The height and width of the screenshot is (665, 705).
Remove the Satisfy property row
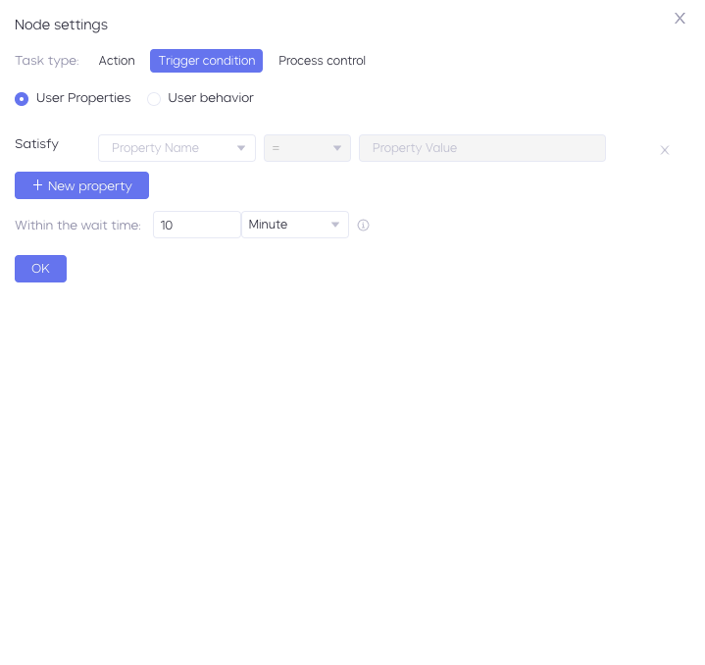664,150
